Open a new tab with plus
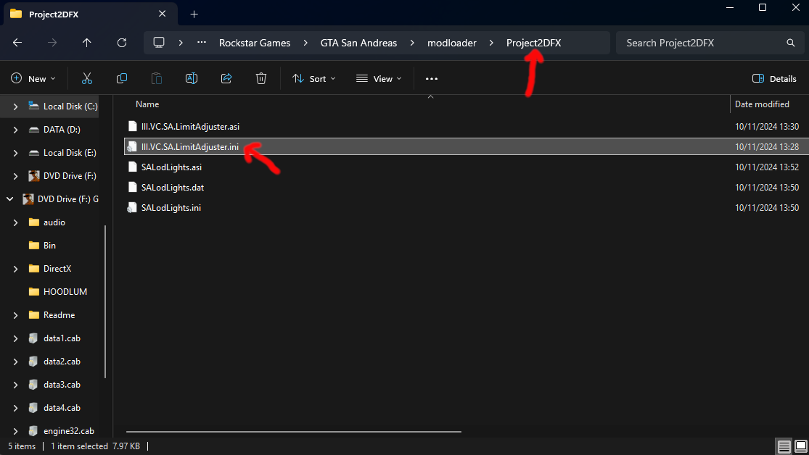 [x=194, y=14]
